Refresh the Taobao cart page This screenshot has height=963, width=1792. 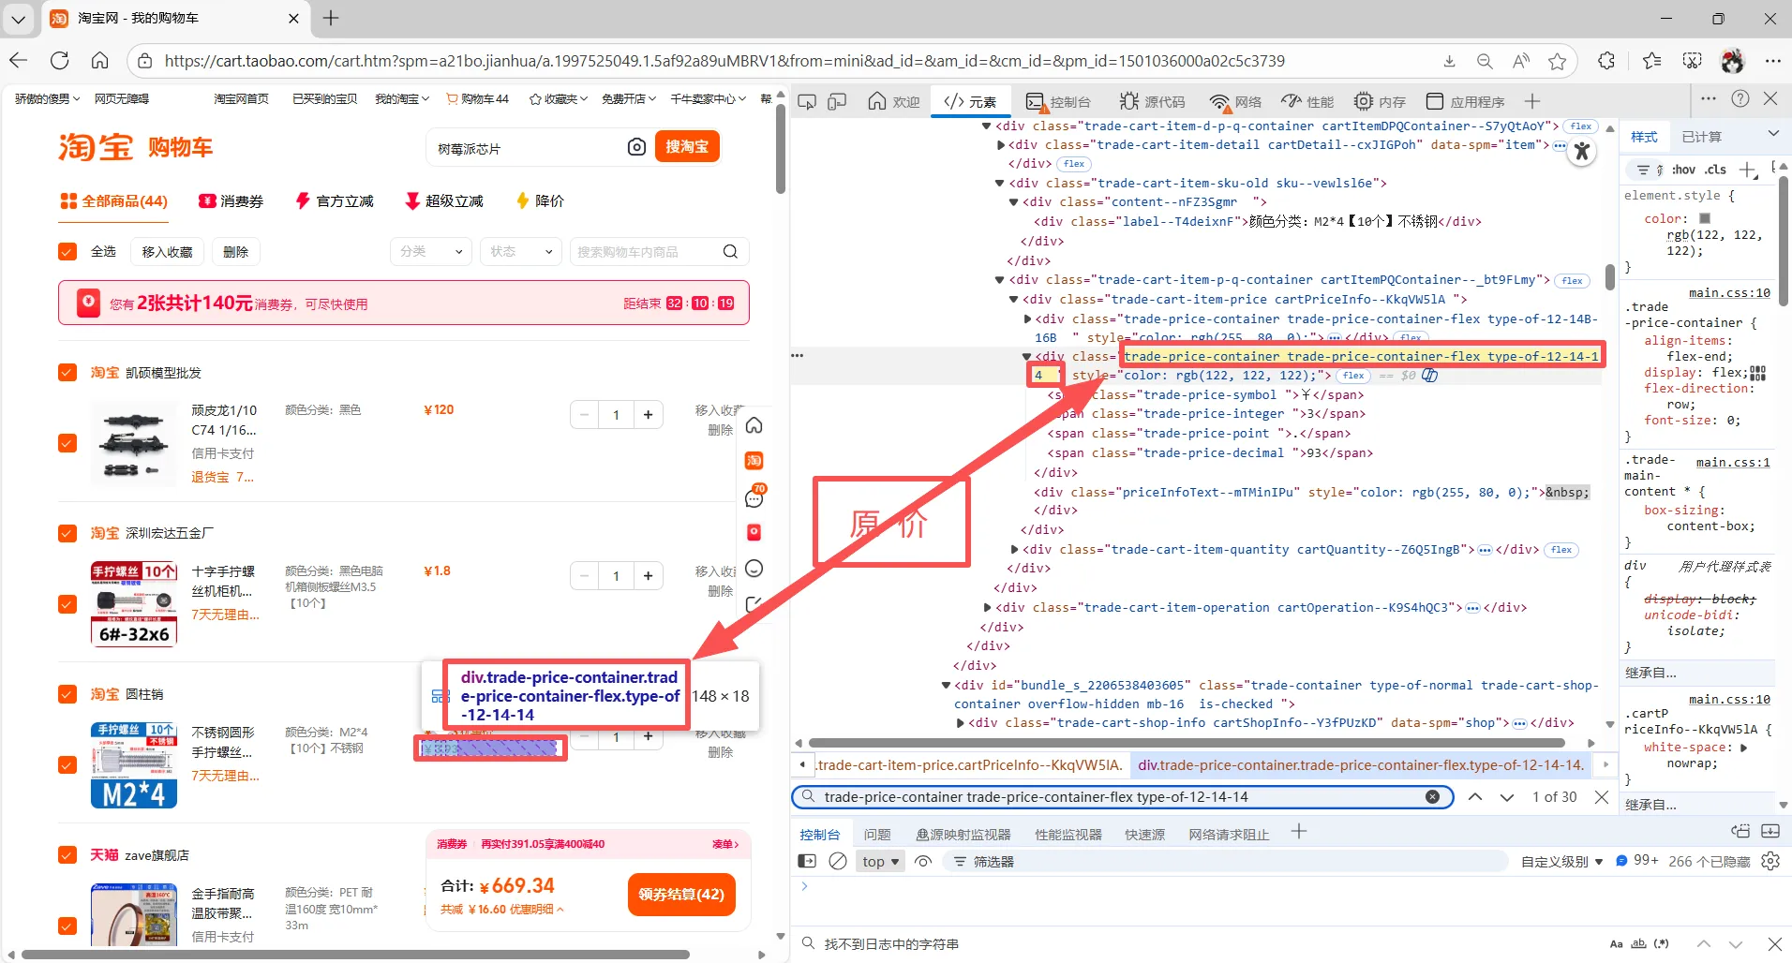point(59,61)
